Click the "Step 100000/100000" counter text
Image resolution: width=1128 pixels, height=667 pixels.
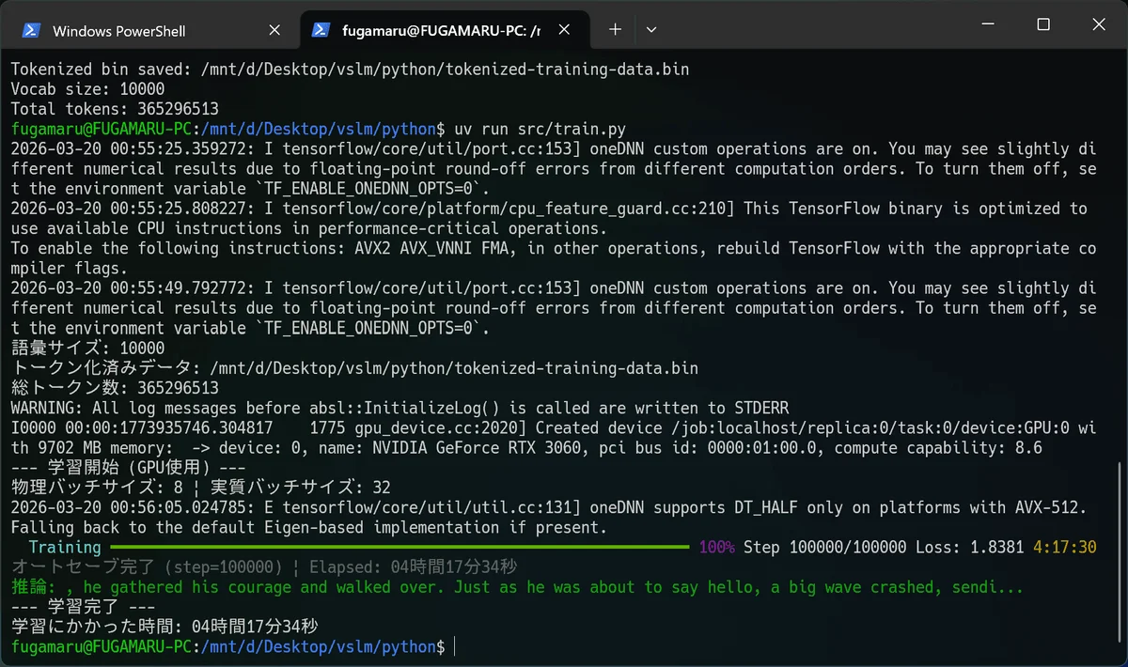tap(824, 547)
